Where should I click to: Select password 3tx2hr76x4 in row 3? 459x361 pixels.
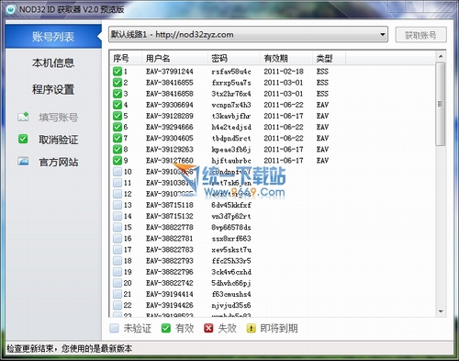(x=231, y=94)
